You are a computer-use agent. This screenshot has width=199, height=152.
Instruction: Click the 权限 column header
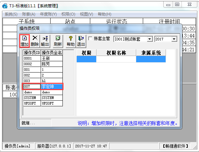pos(87,53)
